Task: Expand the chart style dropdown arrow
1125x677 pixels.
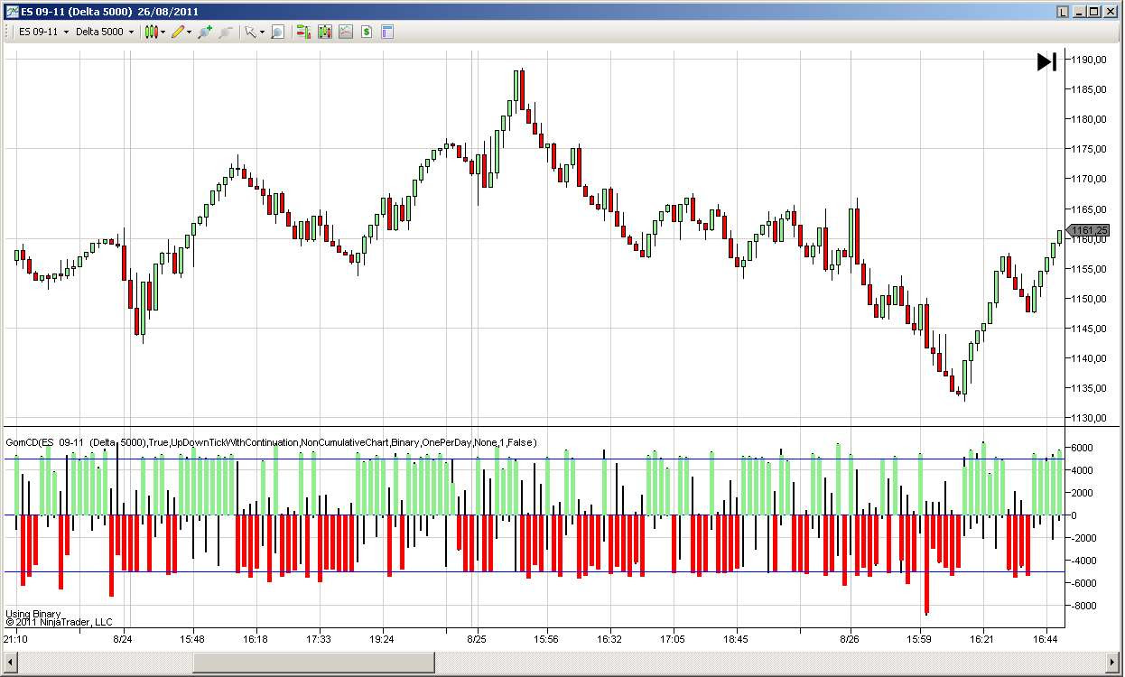Action: [163, 32]
